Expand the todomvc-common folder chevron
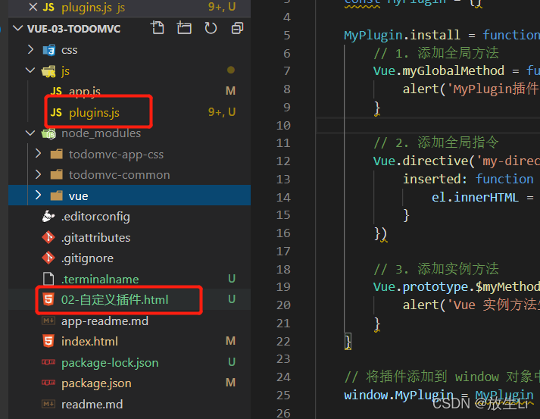The width and height of the screenshot is (540, 419). pos(38,174)
